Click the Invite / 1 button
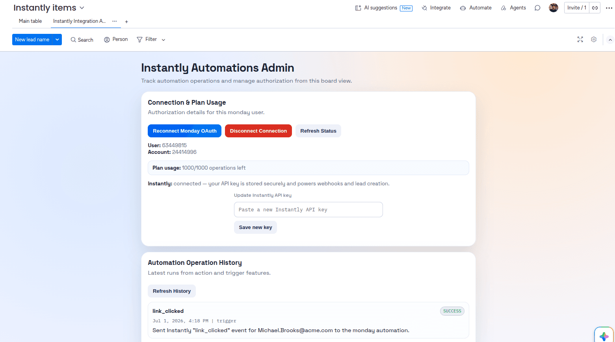The width and height of the screenshot is (615, 342). [577, 8]
